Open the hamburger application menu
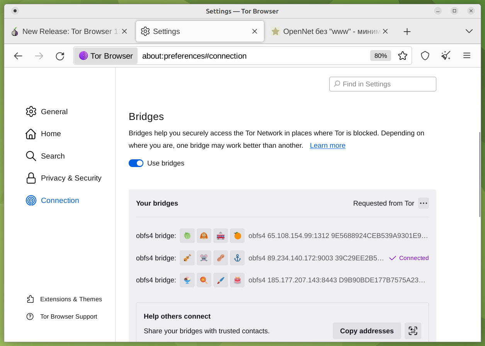Screen dimensions: 485x346 point(467,56)
